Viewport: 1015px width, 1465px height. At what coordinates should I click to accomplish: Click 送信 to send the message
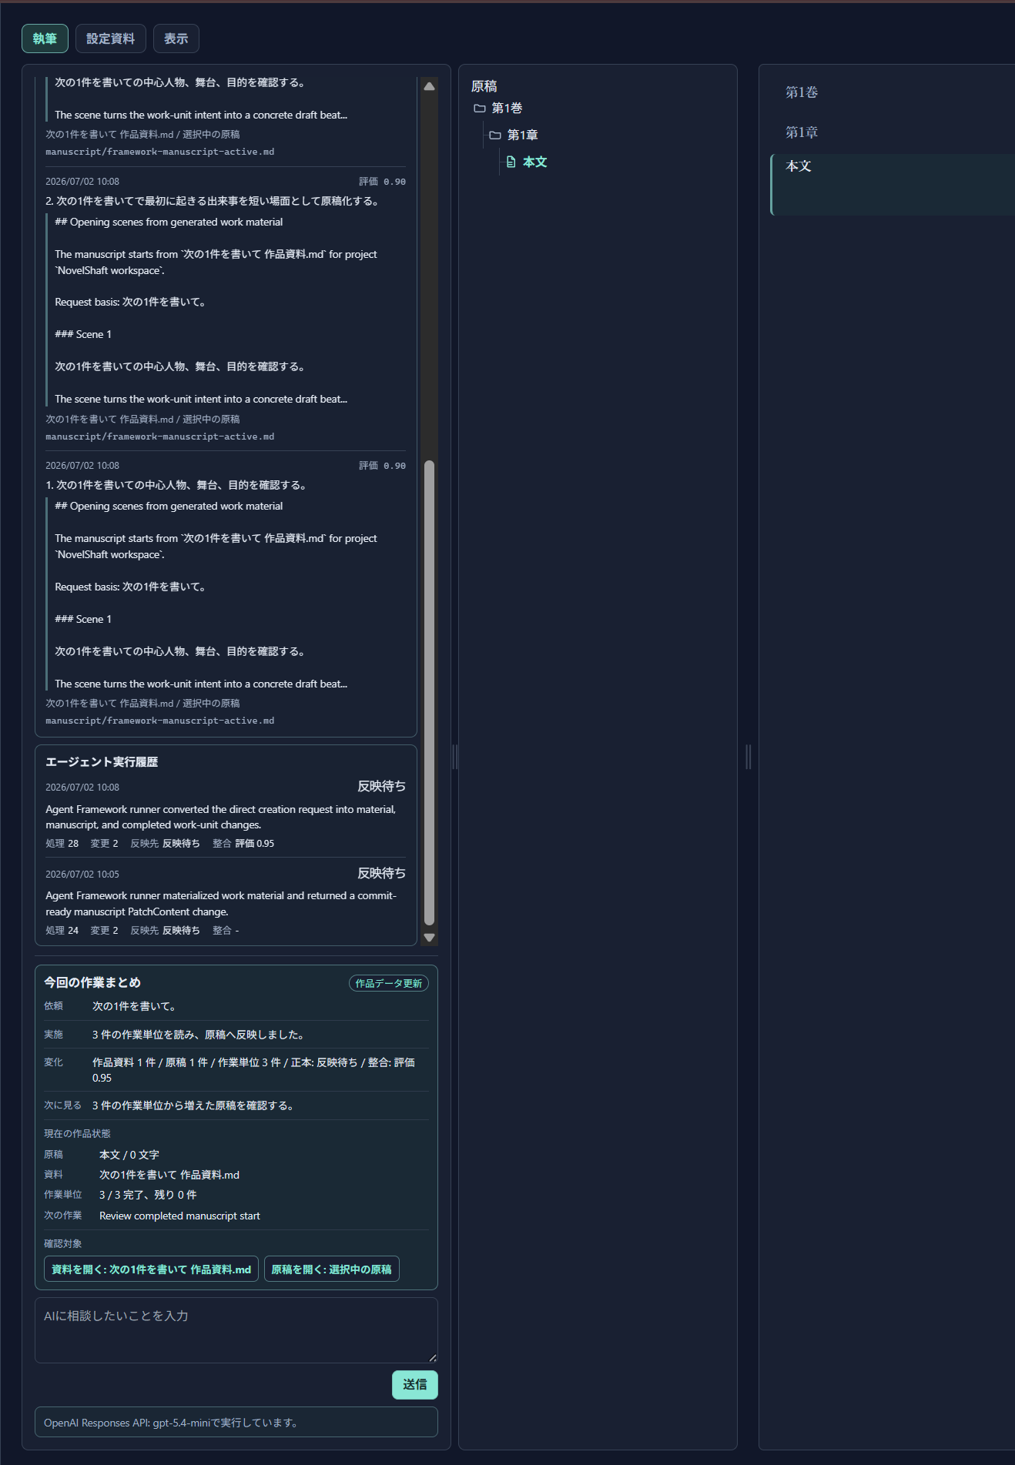(x=414, y=1385)
